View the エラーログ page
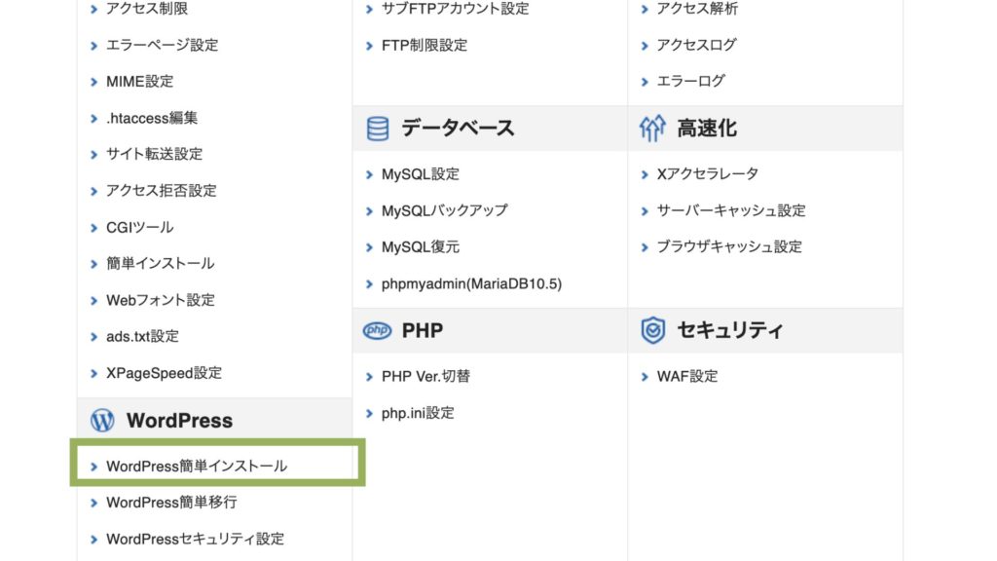997x561 pixels. click(x=689, y=81)
